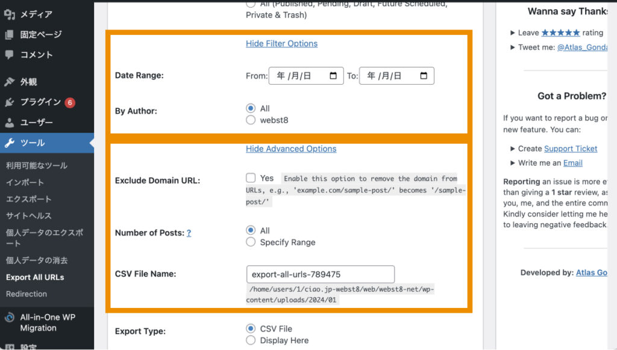Click the ユーザー users icon
The height and width of the screenshot is (350, 617).
[x=8, y=123]
